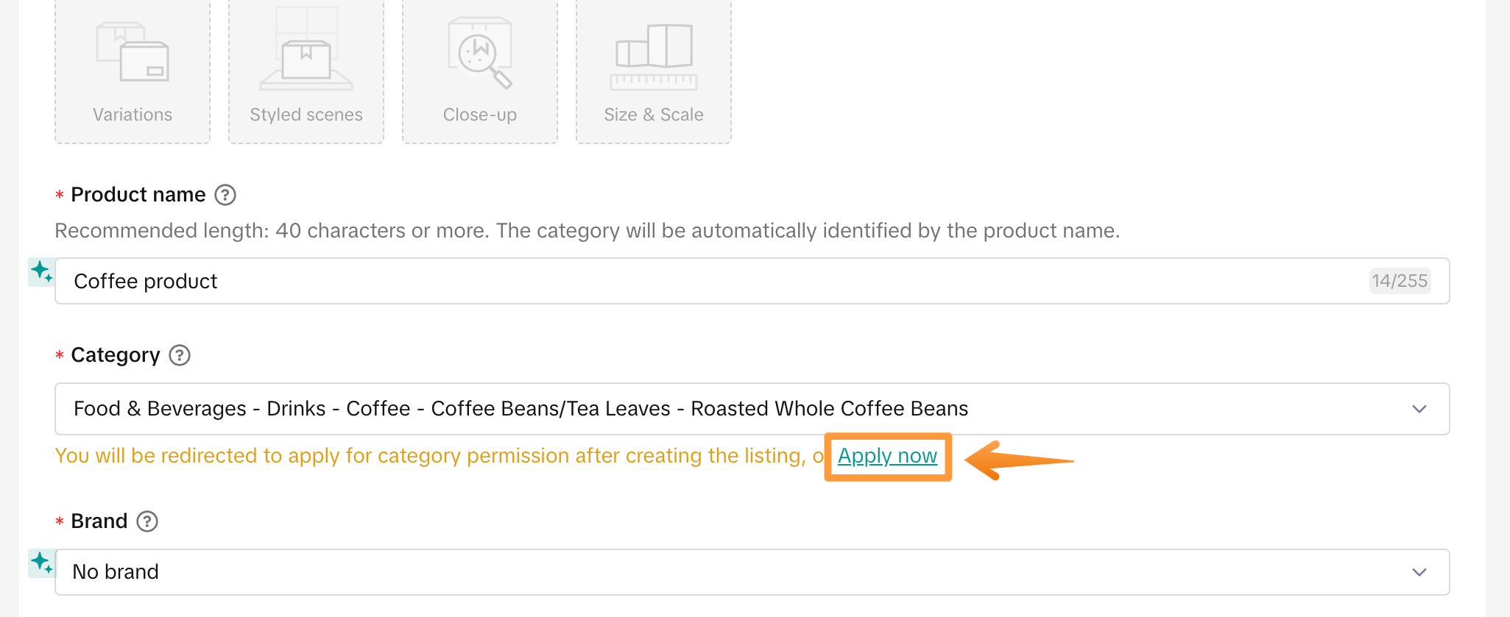Click the Variations image upload icon
This screenshot has height=617, width=1510.
click(133, 52)
